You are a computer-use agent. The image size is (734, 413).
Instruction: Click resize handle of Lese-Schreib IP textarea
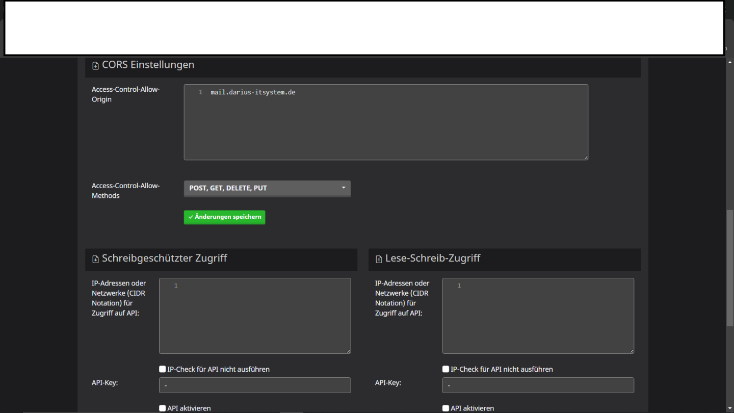[632, 351]
